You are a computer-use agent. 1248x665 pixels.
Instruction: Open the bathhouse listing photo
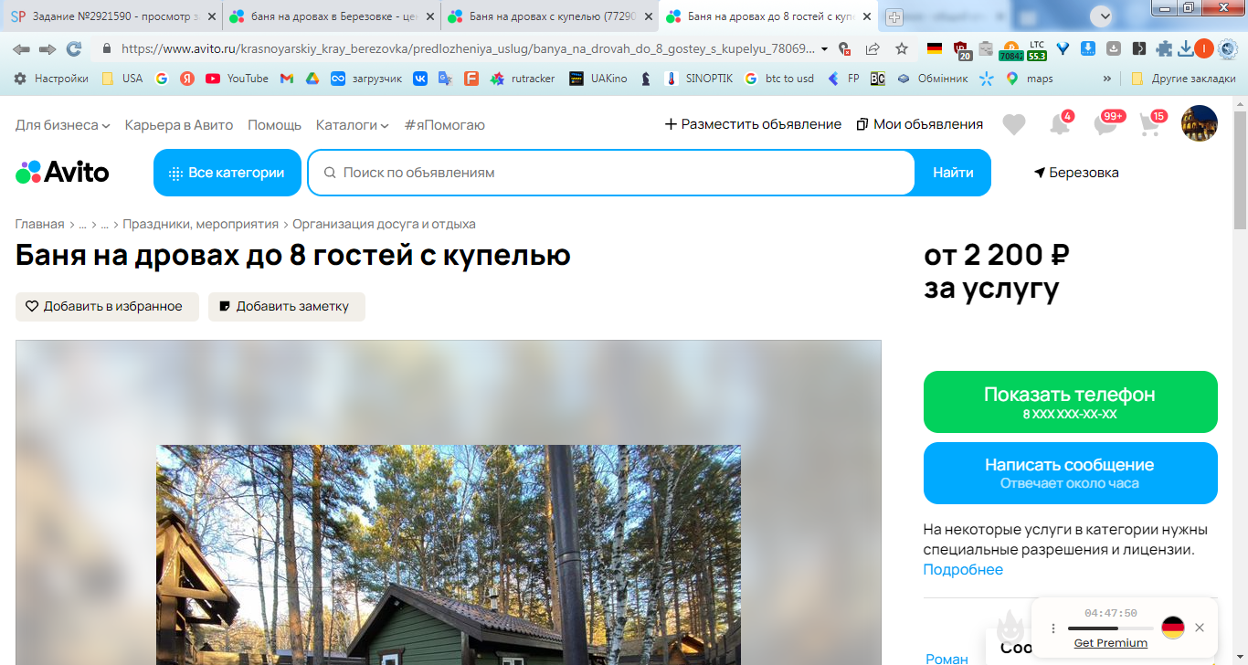click(x=449, y=555)
